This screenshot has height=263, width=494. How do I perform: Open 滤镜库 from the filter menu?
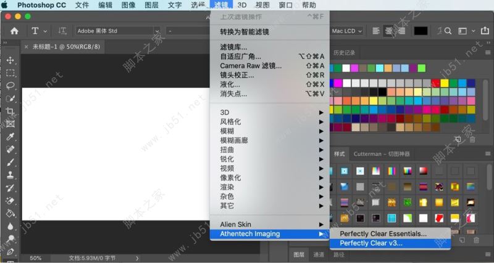(x=270, y=47)
